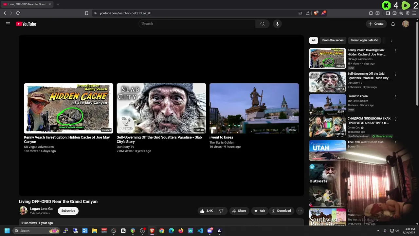Click the Windows taskbar Search box
This screenshot has width=419, height=236.
(x=37, y=231)
